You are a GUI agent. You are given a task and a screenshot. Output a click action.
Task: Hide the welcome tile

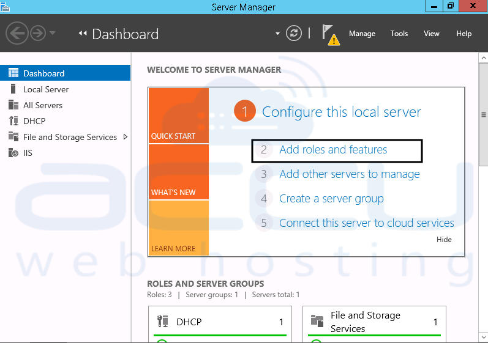click(x=444, y=240)
